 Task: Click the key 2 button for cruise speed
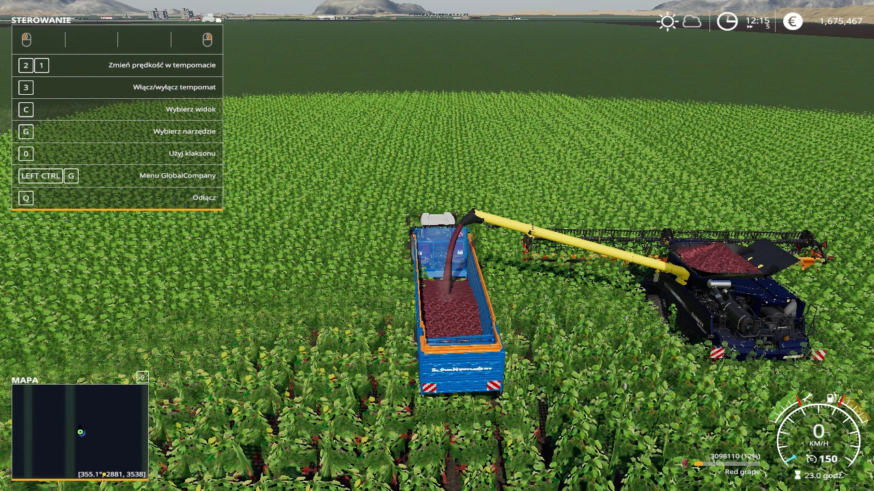(26, 65)
